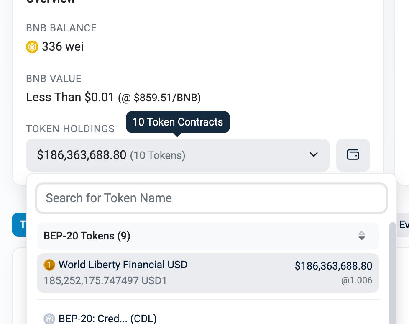This screenshot has width=409, height=324.
Task: Click the grey CDL token icon
Action: [49, 319]
